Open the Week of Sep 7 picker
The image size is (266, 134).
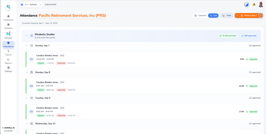[249, 16]
